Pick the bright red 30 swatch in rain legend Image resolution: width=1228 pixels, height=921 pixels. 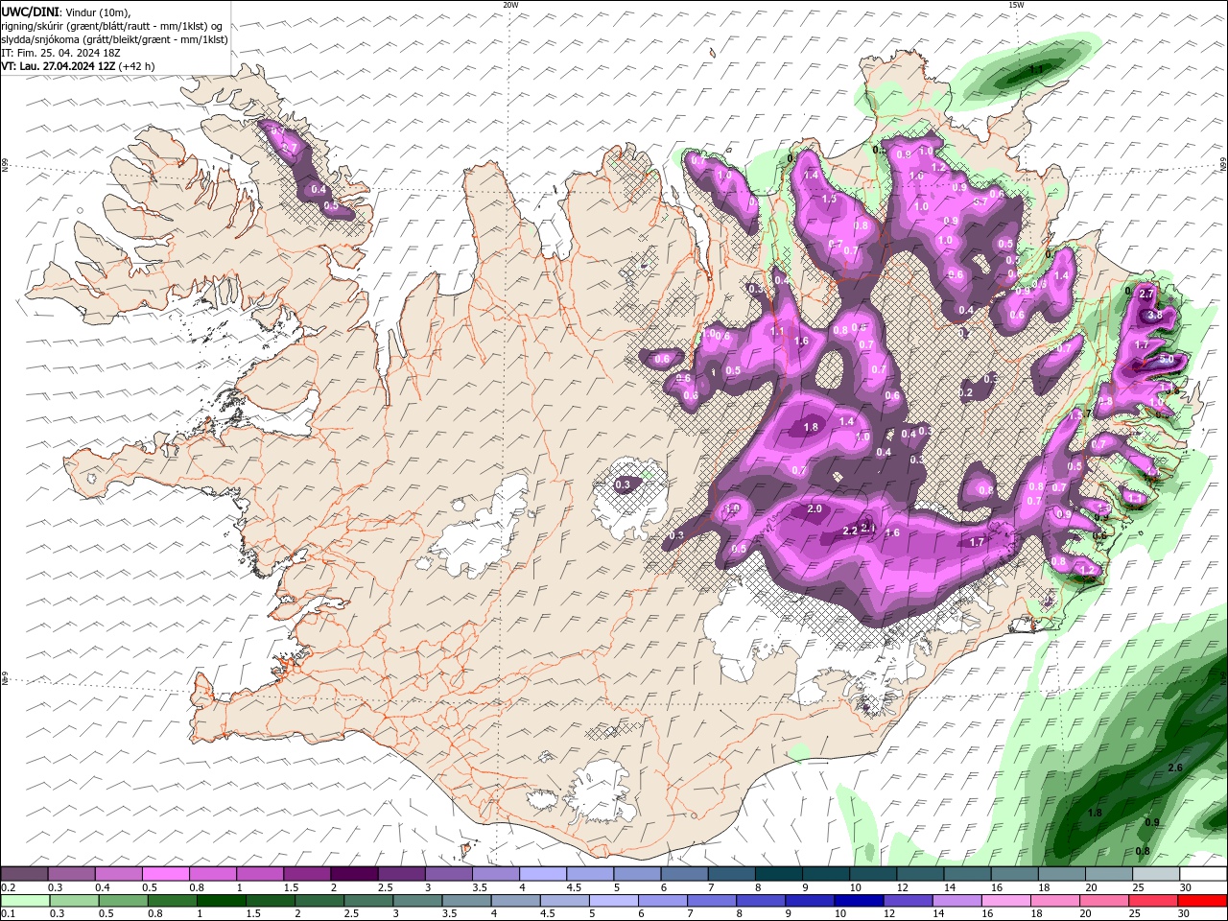1203,900
